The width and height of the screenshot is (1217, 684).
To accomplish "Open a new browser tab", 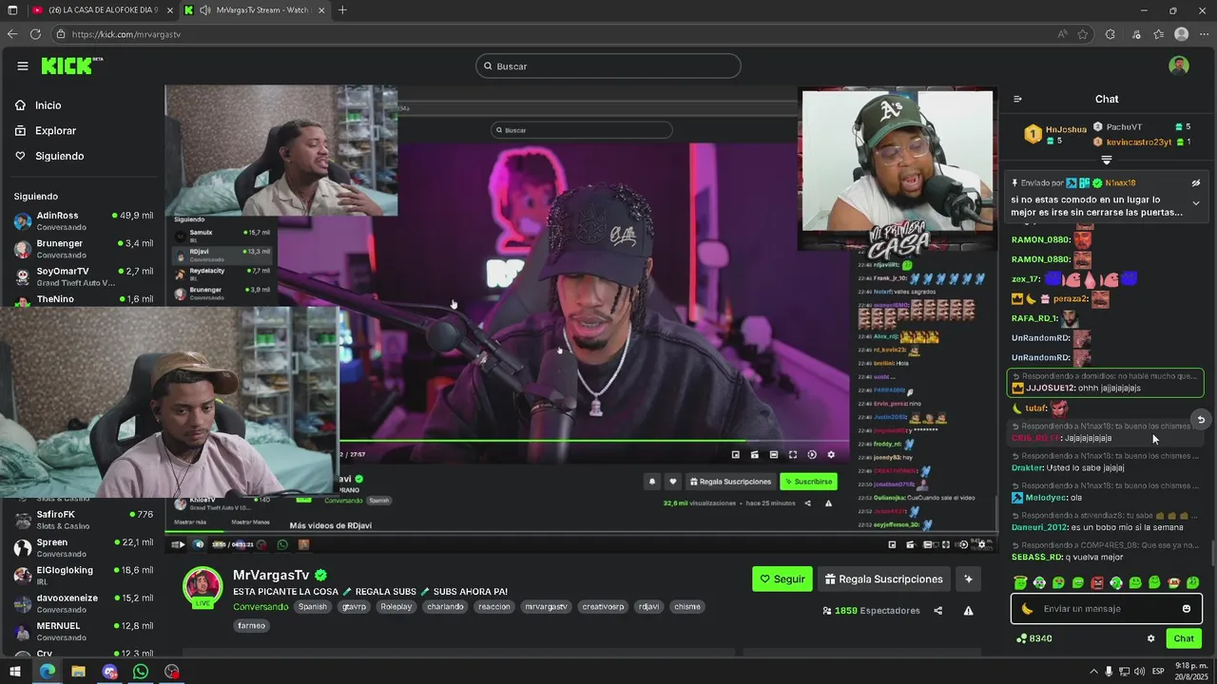I will coord(342,10).
